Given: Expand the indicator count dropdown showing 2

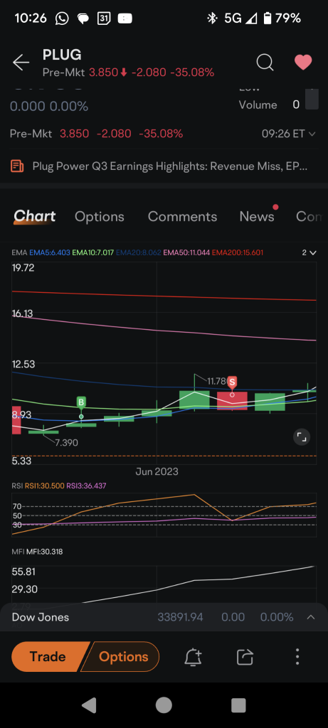Looking at the screenshot, I should (309, 252).
